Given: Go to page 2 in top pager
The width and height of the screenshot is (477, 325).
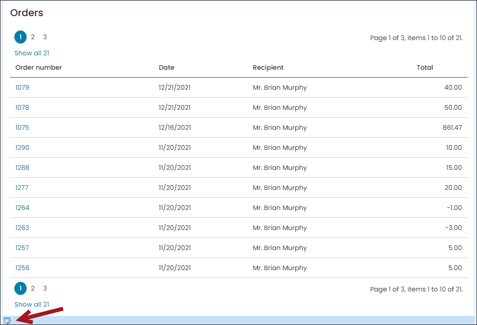Looking at the screenshot, I should (x=33, y=37).
